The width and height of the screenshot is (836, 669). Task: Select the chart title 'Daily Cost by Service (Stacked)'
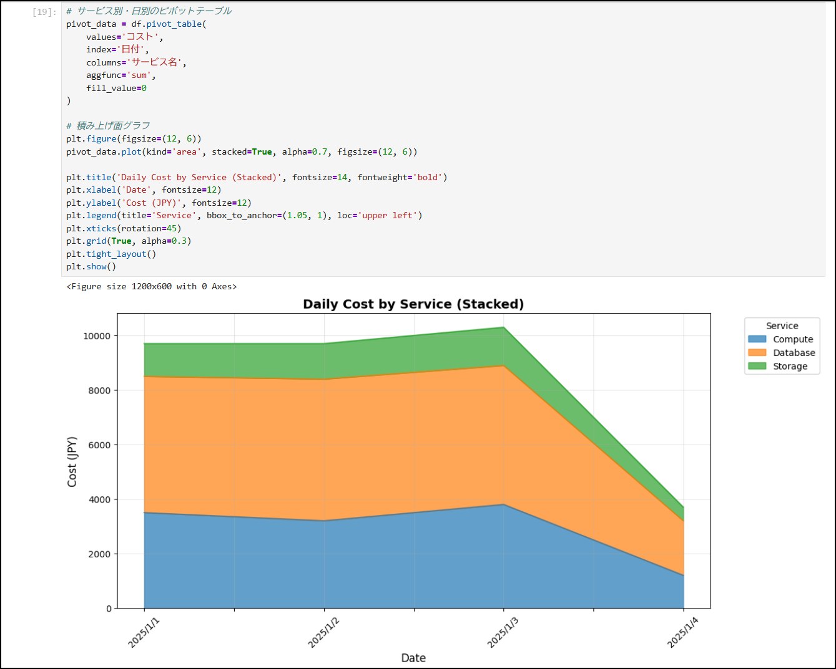point(413,304)
